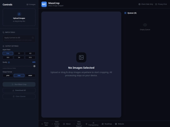The height and width of the screenshot is (127, 170).
Task: Click the Client-Side Only label
Action: [x=147, y=4]
